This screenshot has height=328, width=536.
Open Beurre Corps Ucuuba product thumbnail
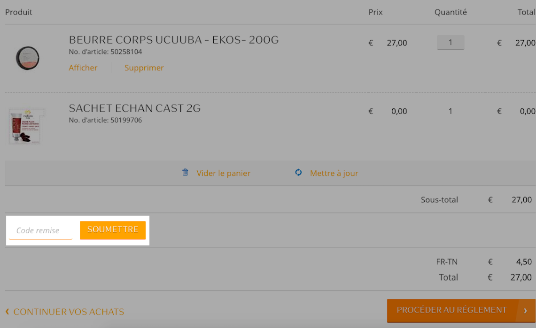28,58
